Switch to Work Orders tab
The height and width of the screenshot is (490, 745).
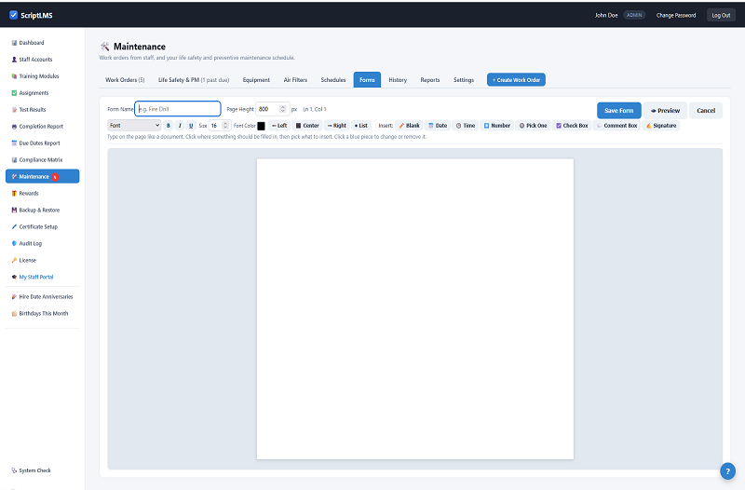tap(125, 80)
